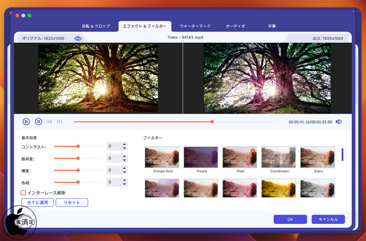Select the filter thumbnail below Orange Dots
The width and height of the screenshot is (366, 241).
pyautogui.click(x=162, y=188)
